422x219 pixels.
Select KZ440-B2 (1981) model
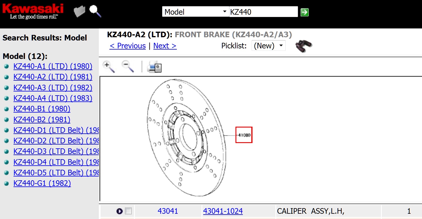(x=42, y=120)
